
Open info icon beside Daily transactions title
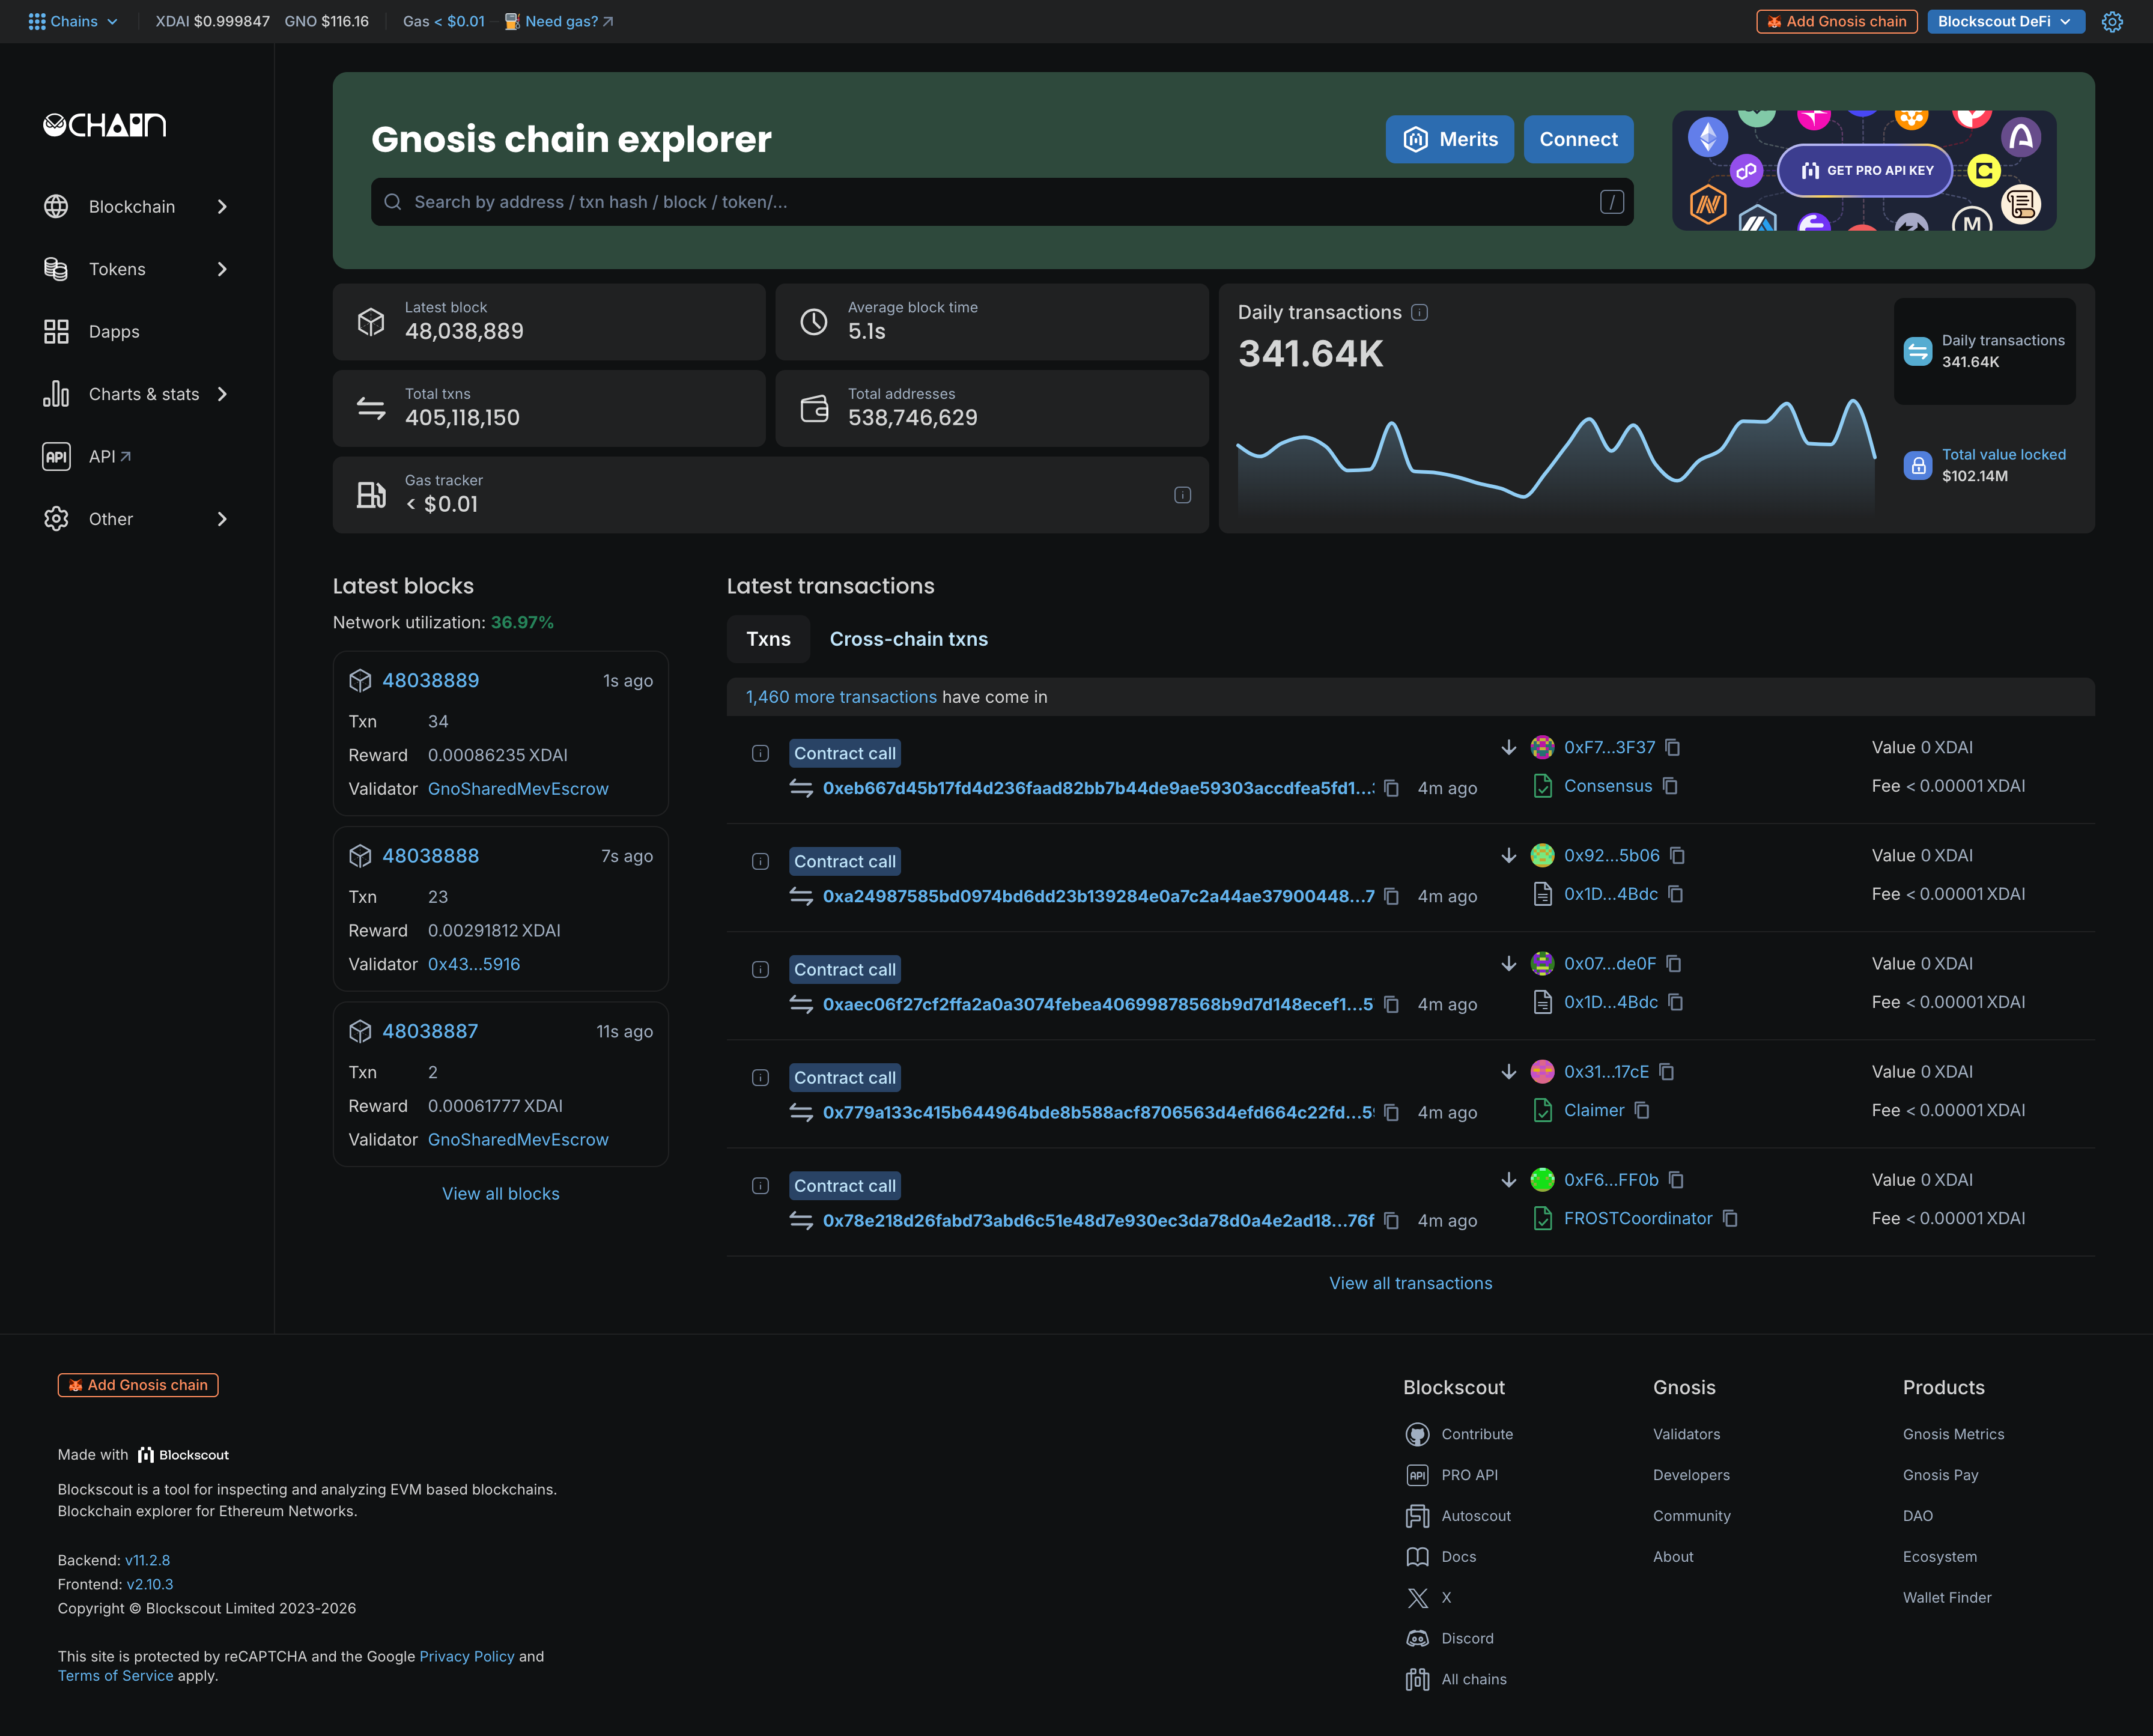pos(1419,313)
